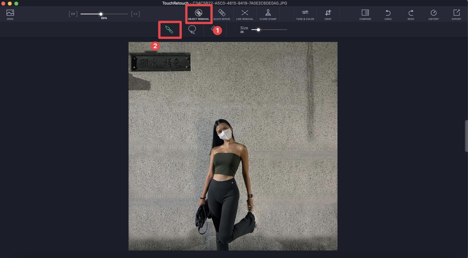
Task: Choose the Line Removal tool
Action: [245, 14]
